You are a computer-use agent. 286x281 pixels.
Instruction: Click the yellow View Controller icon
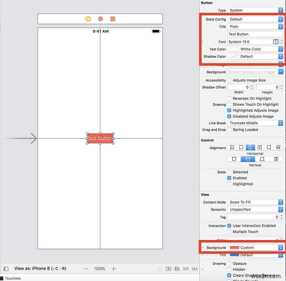pos(88,19)
